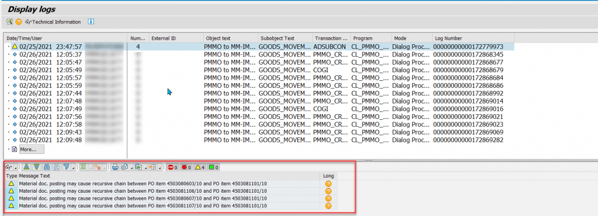Viewport: 598px width, 216px height.
Task: Open the filter dropdown arrow
Action: (73, 167)
